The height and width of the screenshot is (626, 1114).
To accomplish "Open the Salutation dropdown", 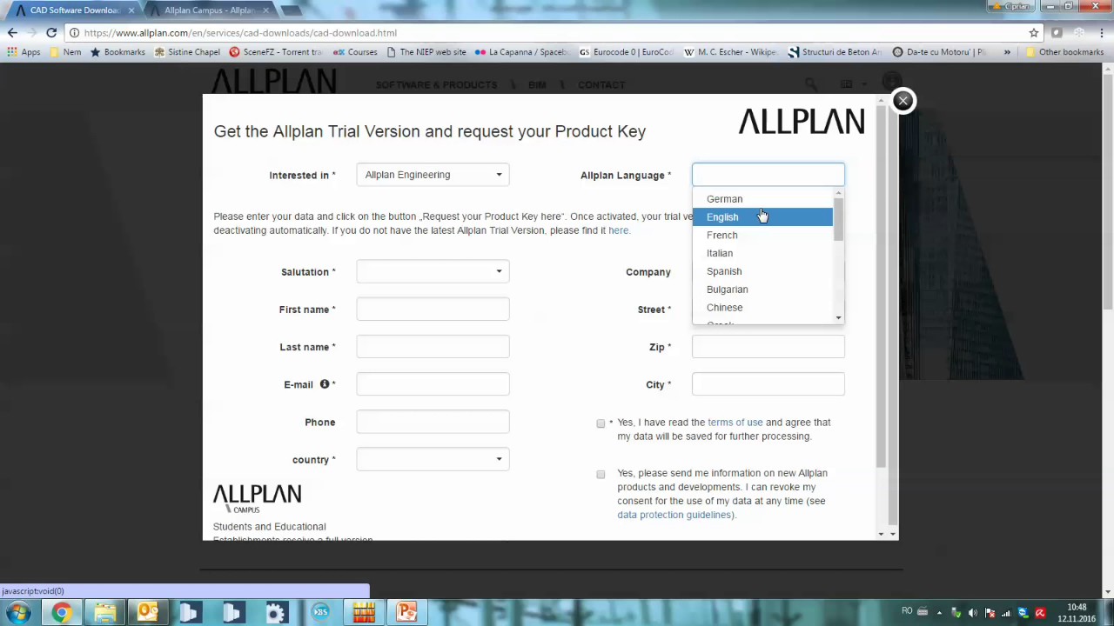I will tap(433, 271).
